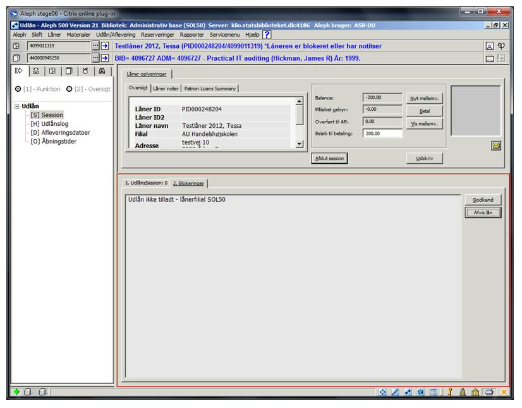
Task: Click the green diamond icon in the bottom-left corner
Action: tap(16, 393)
